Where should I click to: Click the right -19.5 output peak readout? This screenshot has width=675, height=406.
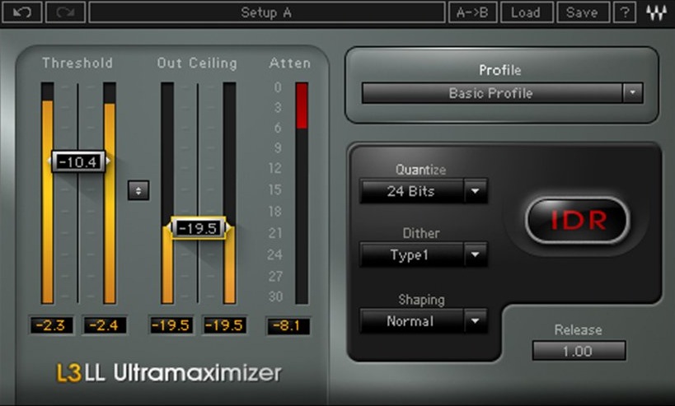(224, 325)
